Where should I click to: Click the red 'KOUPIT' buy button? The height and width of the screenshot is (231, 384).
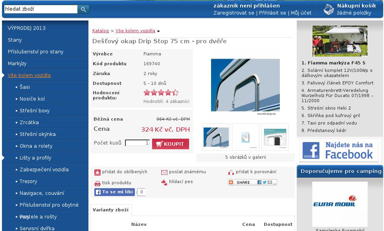point(171,144)
